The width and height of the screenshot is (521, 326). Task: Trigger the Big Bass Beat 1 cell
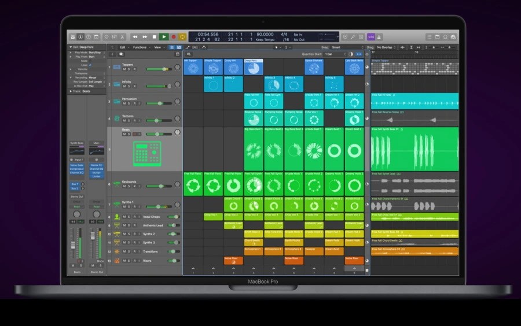click(x=254, y=149)
